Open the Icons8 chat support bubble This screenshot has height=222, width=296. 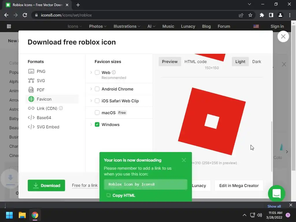277,193
